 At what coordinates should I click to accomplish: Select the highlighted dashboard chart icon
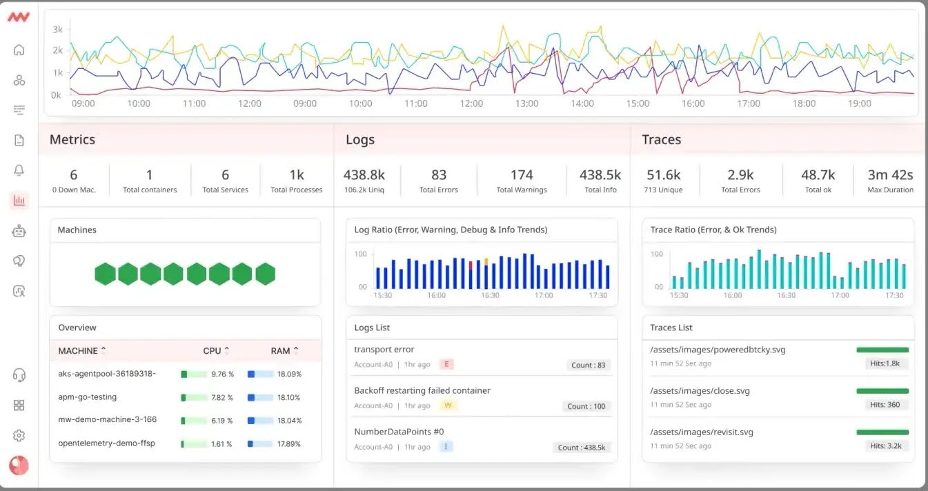[19, 200]
